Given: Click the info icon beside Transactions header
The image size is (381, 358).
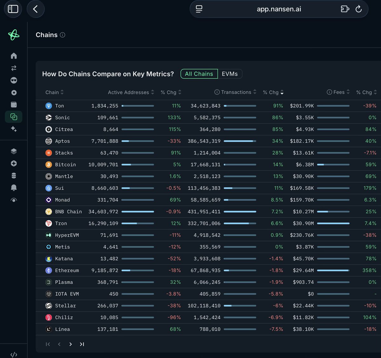Looking at the screenshot, I should (217, 92).
